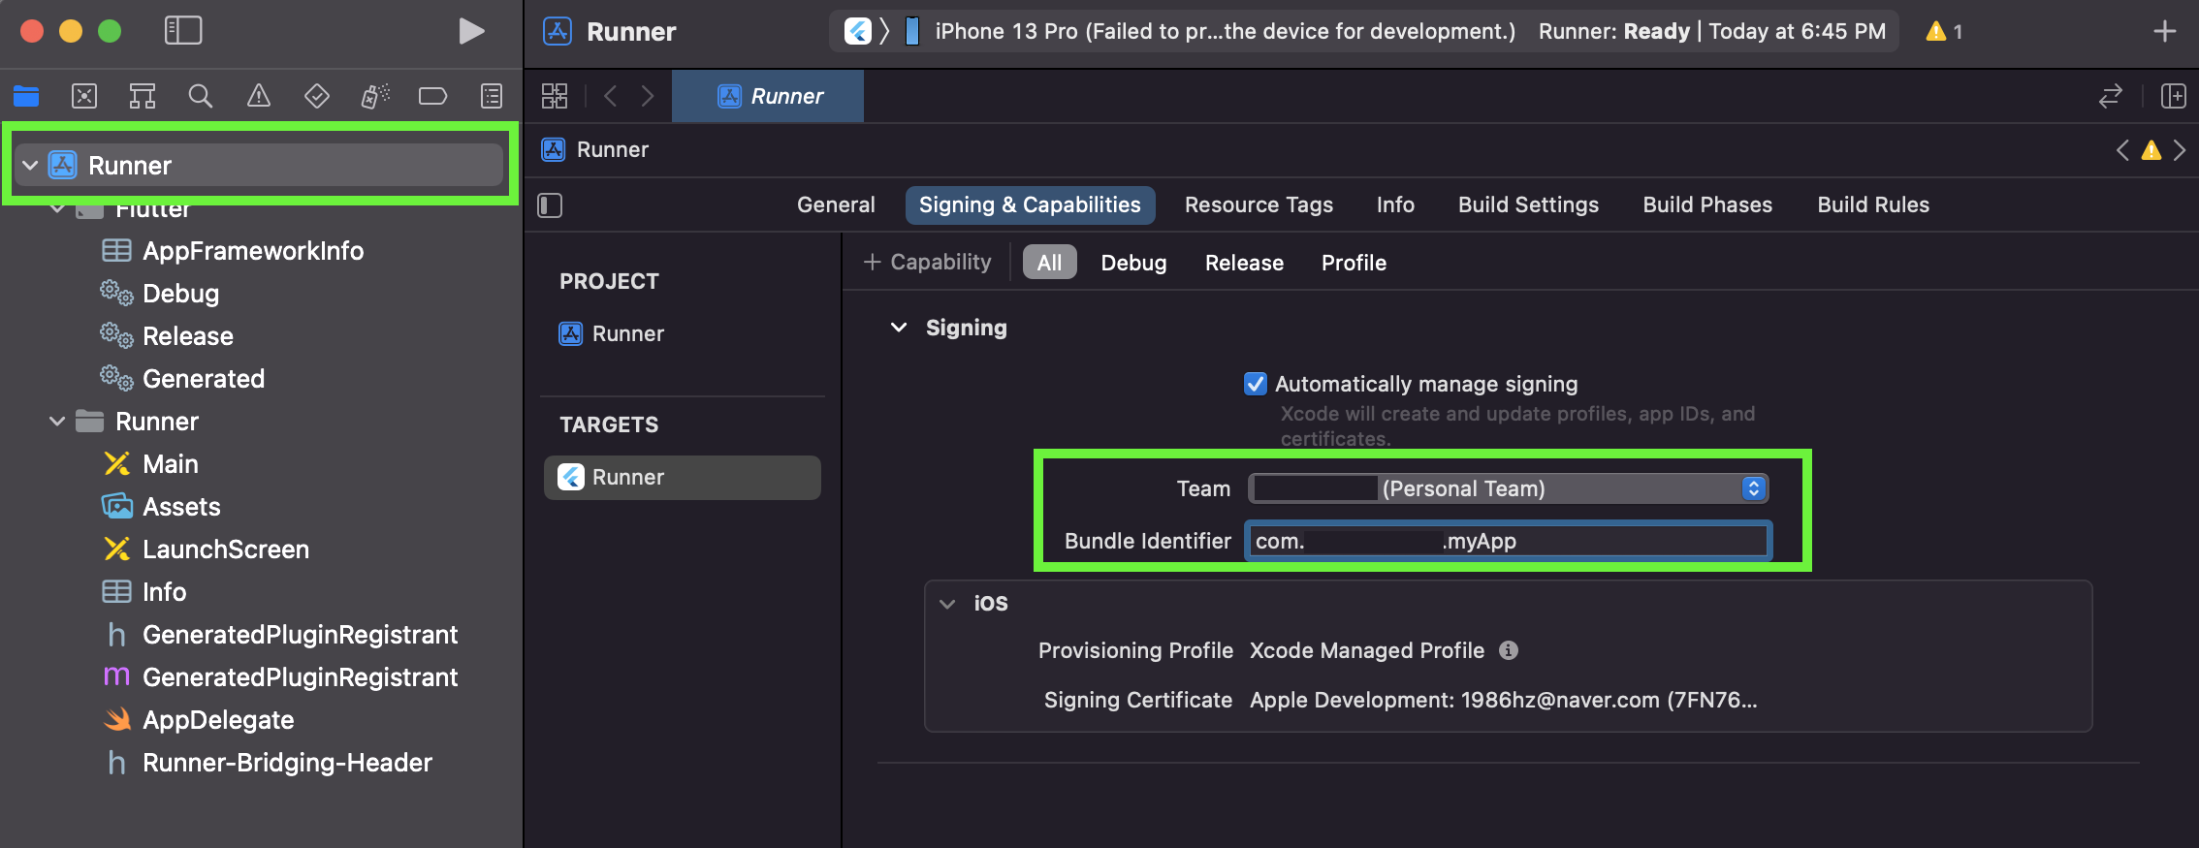The image size is (2199, 848).
Task: Open the Issue navigator warning triangle
Action: [x=259, y=96]
